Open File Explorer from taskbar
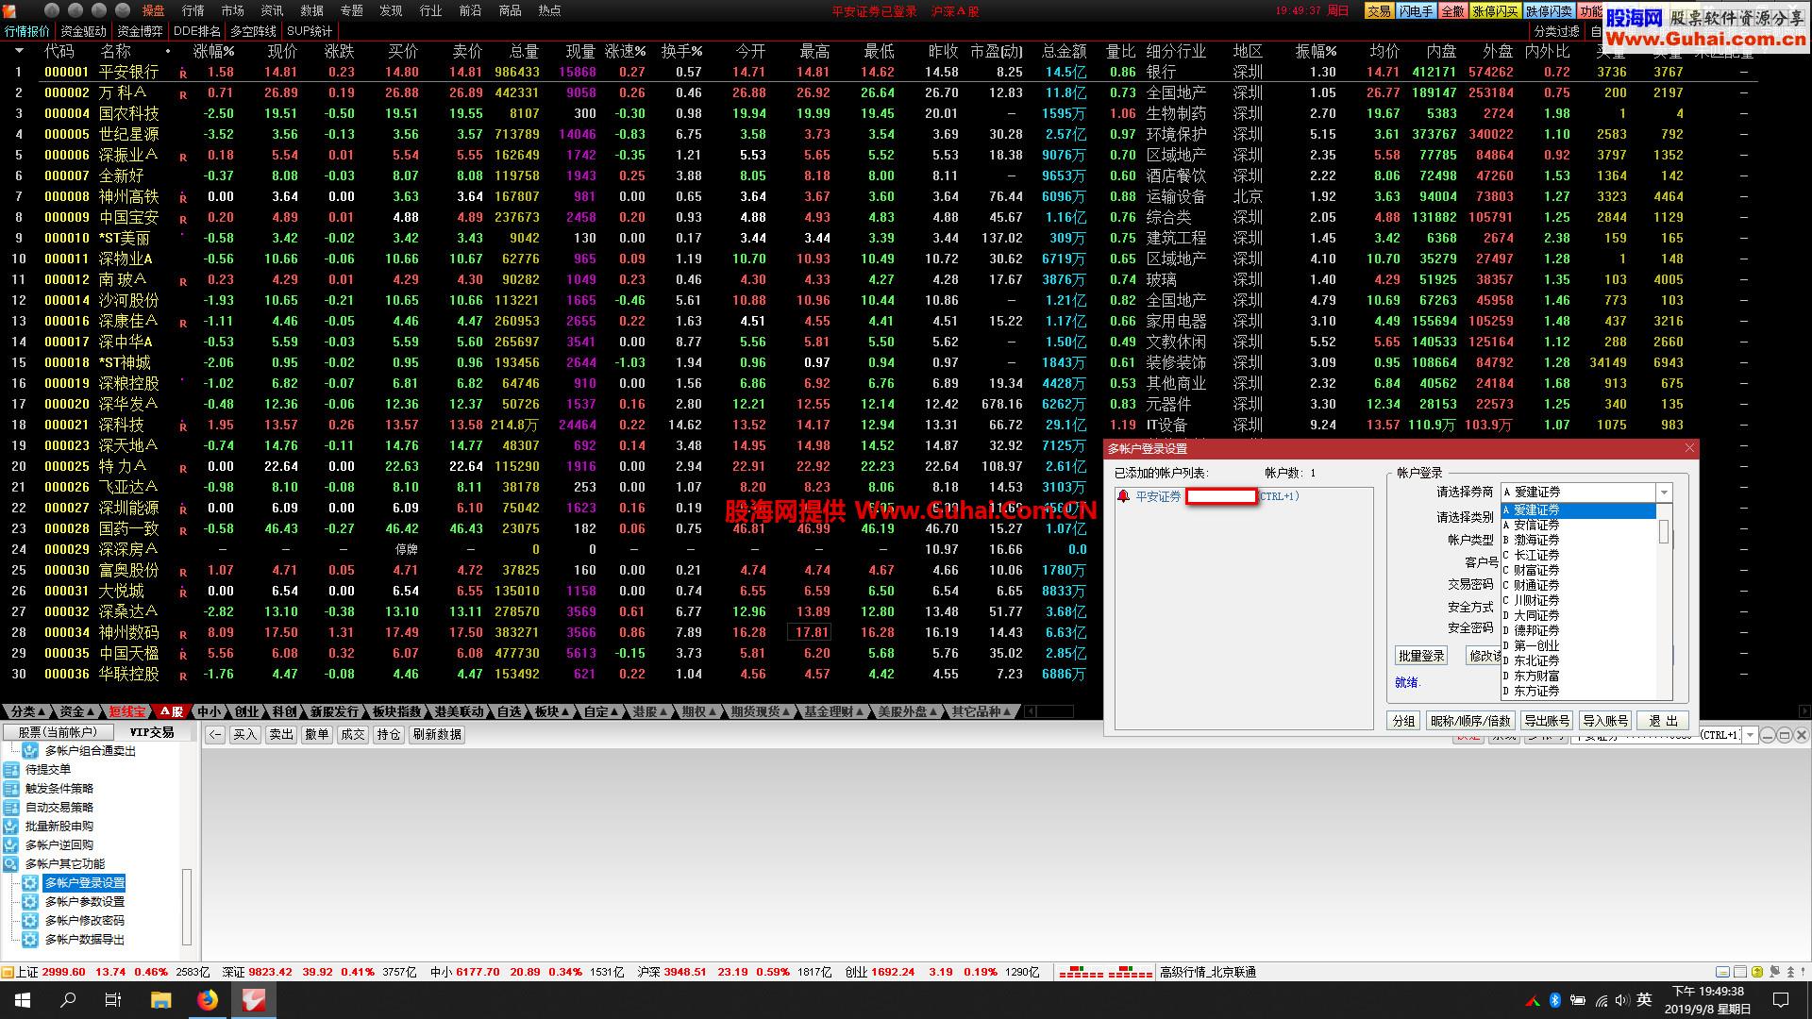Screen dimensions: 1812x1019 tap(160, 1000)
